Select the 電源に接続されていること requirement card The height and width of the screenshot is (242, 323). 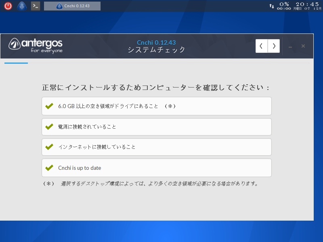click(x=157, y=126)
